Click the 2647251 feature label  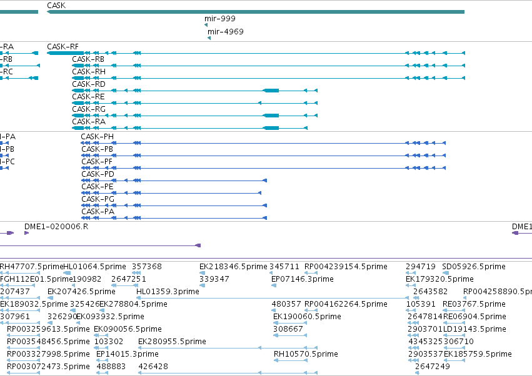pyautogui.click(x=129, y=279)
